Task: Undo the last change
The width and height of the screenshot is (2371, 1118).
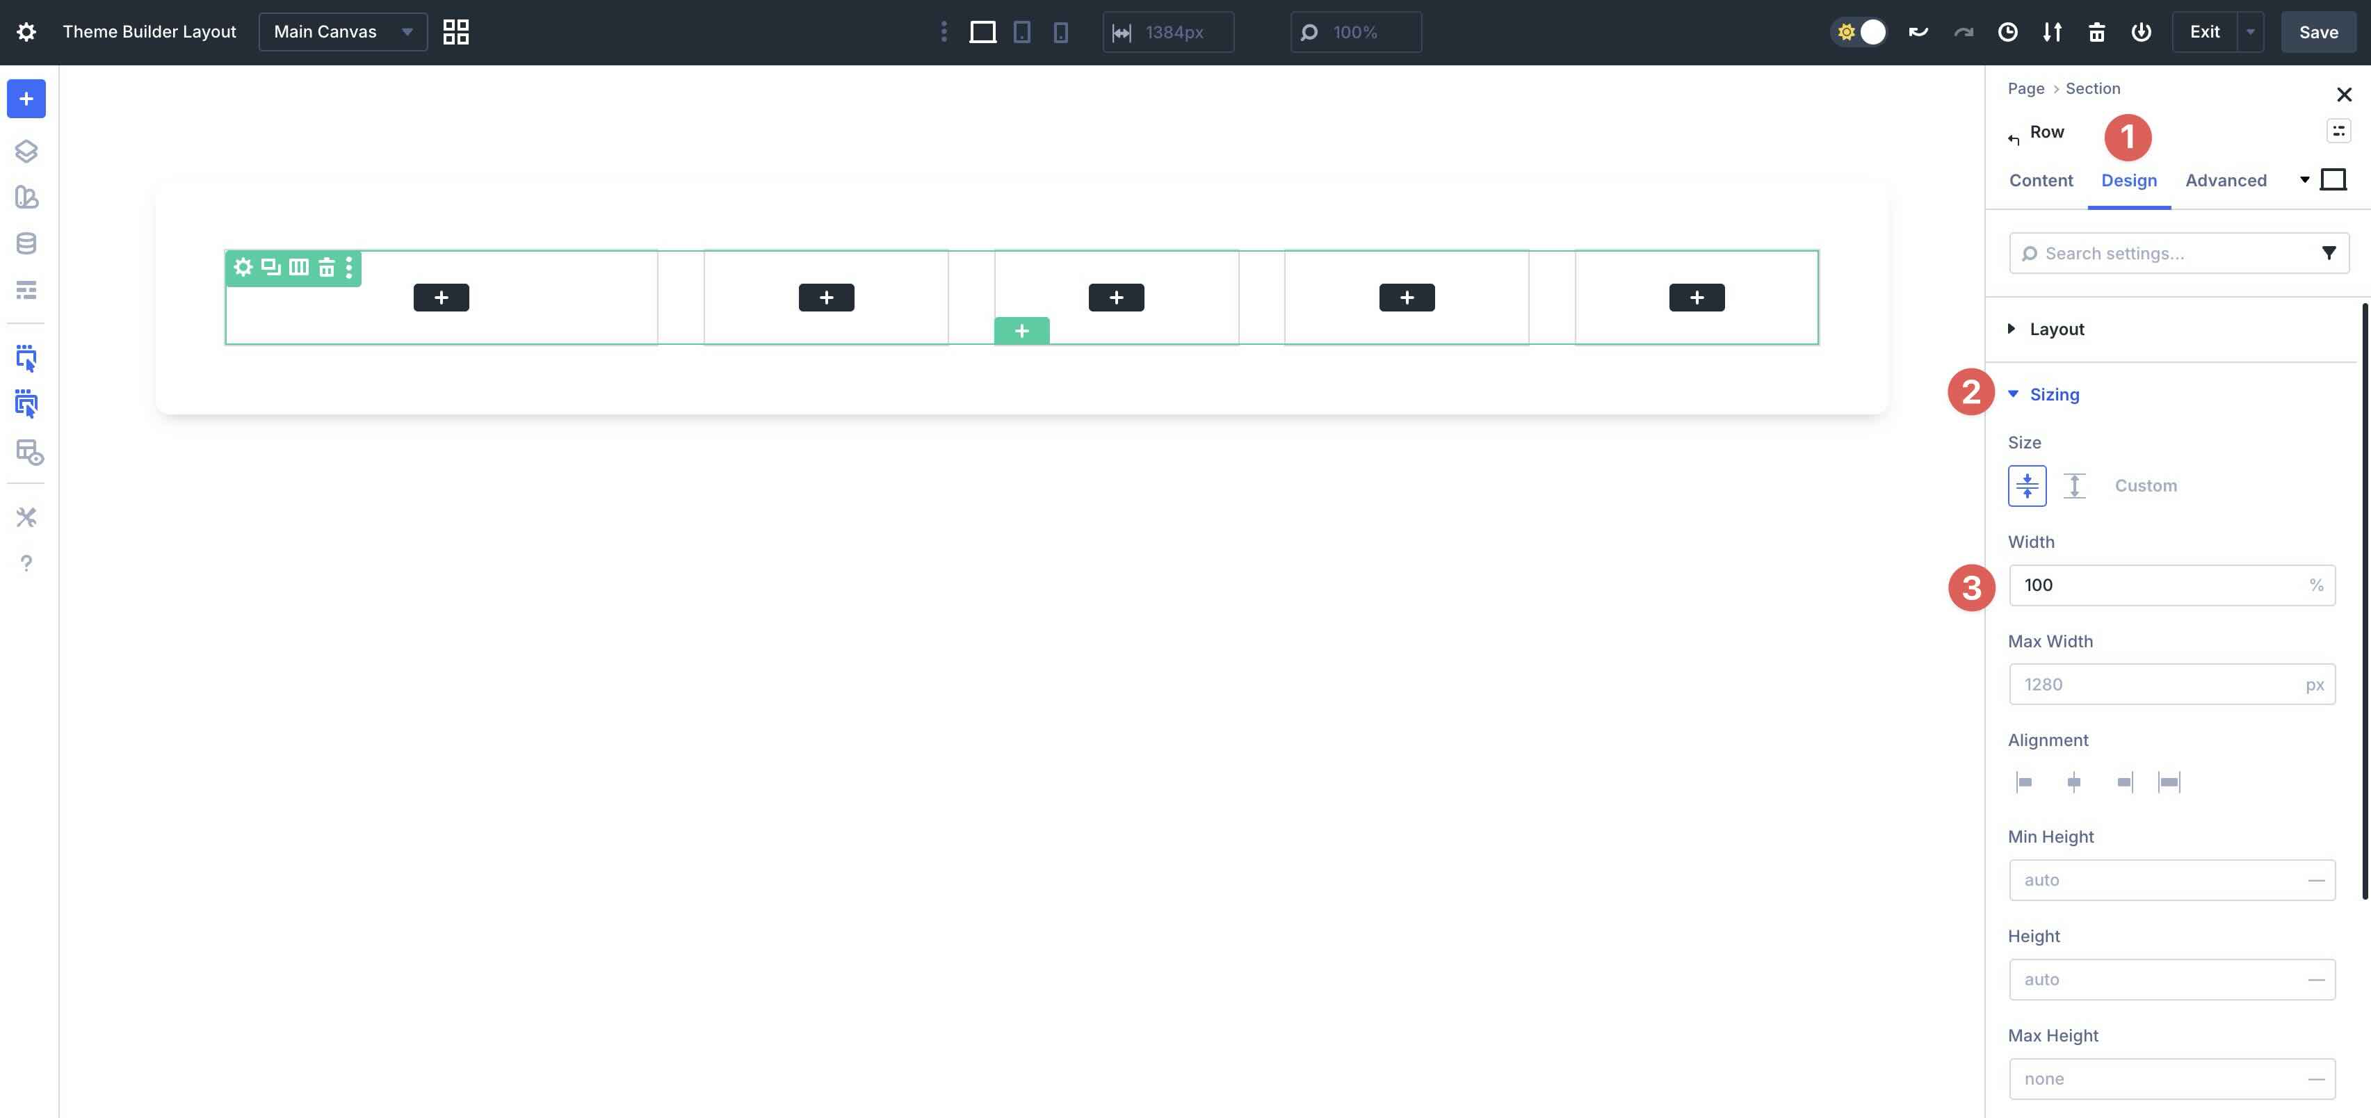Action: [x=1918, y=31]
